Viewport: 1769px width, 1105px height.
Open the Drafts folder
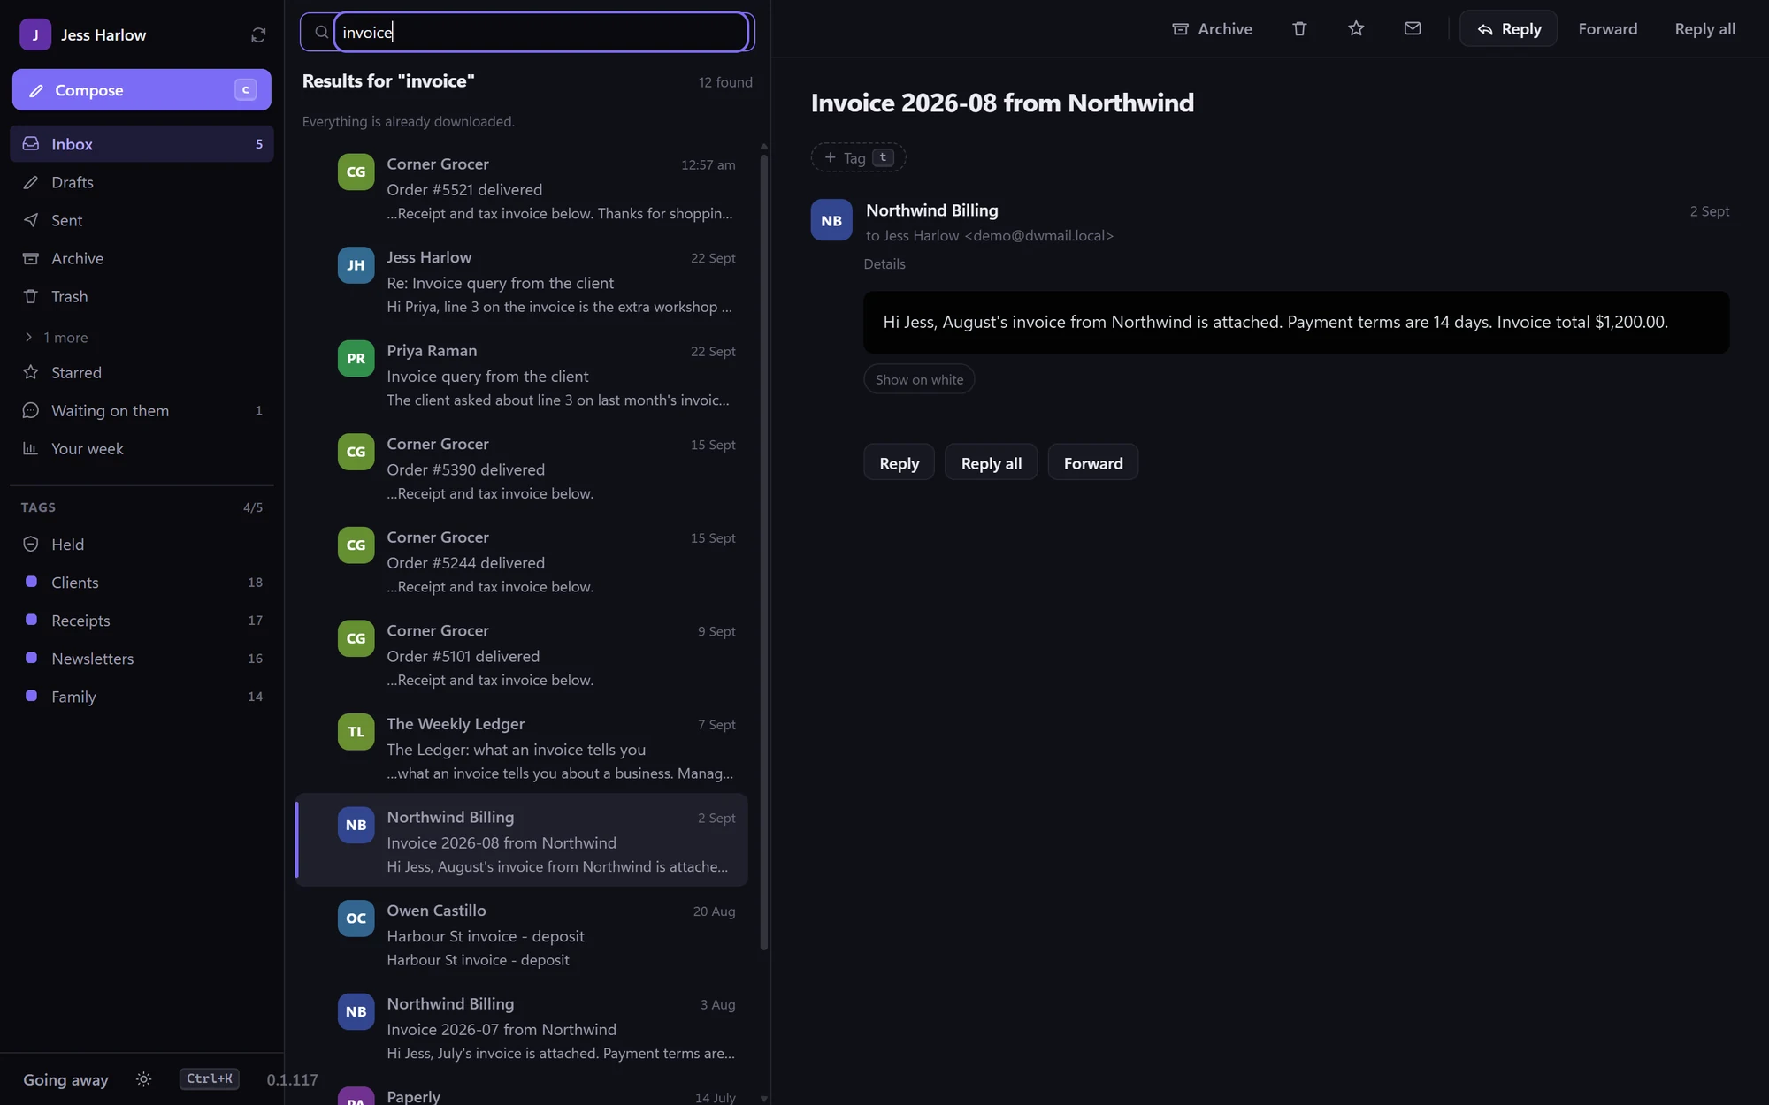click(x=142, y=181)
